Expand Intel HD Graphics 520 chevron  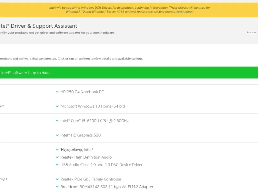pyautogui.click(x=57, y=135)
